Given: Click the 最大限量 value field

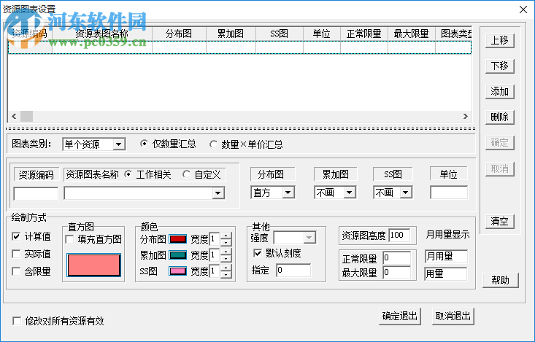Looking at the screenshot, I should pos(397,273).
